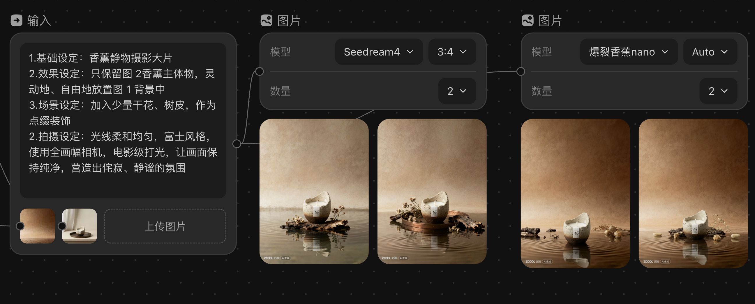Viewport: 755px width, 304px height.
Task: Open the 爆裂香蕉nano model dropdown
Action: pos(629,52)
